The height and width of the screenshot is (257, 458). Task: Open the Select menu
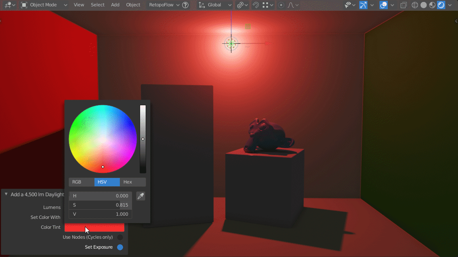[98, 5]
